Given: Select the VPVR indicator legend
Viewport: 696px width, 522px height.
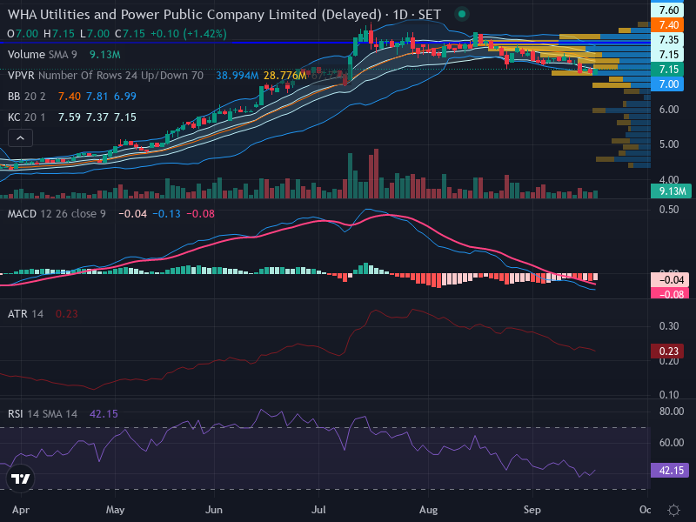Looking at the screenshot, I should (105, 76).
